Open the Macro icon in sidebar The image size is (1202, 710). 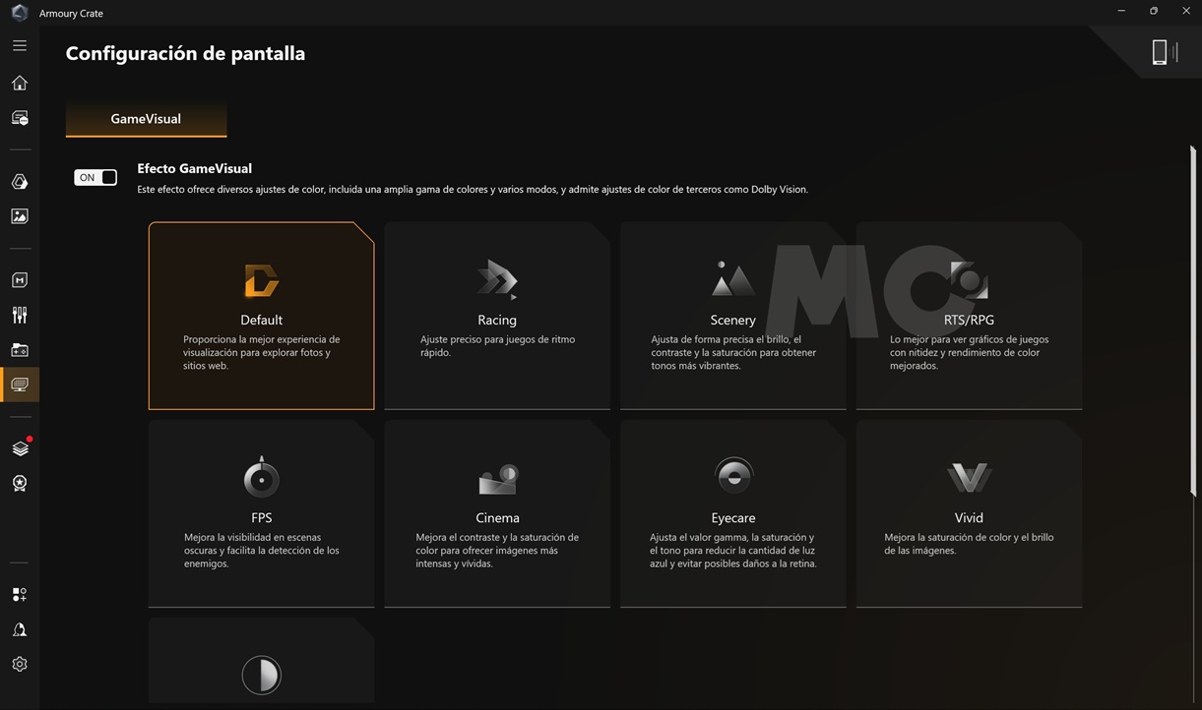(x=20, y=280)
